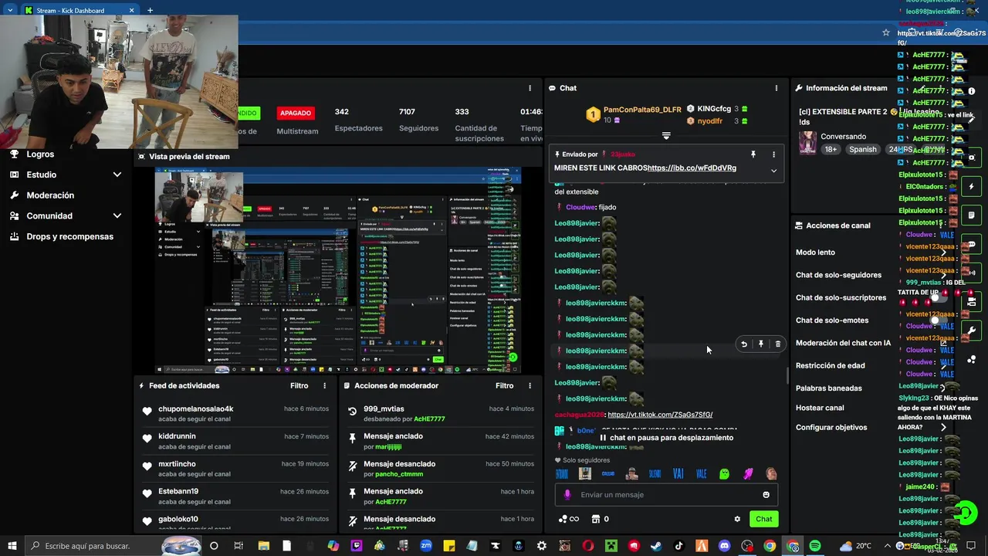Image resolution: width=988 pixels, height=556 pixels.
Task: Click the reply arrow on hovered chat message
Action: point(744,344)
